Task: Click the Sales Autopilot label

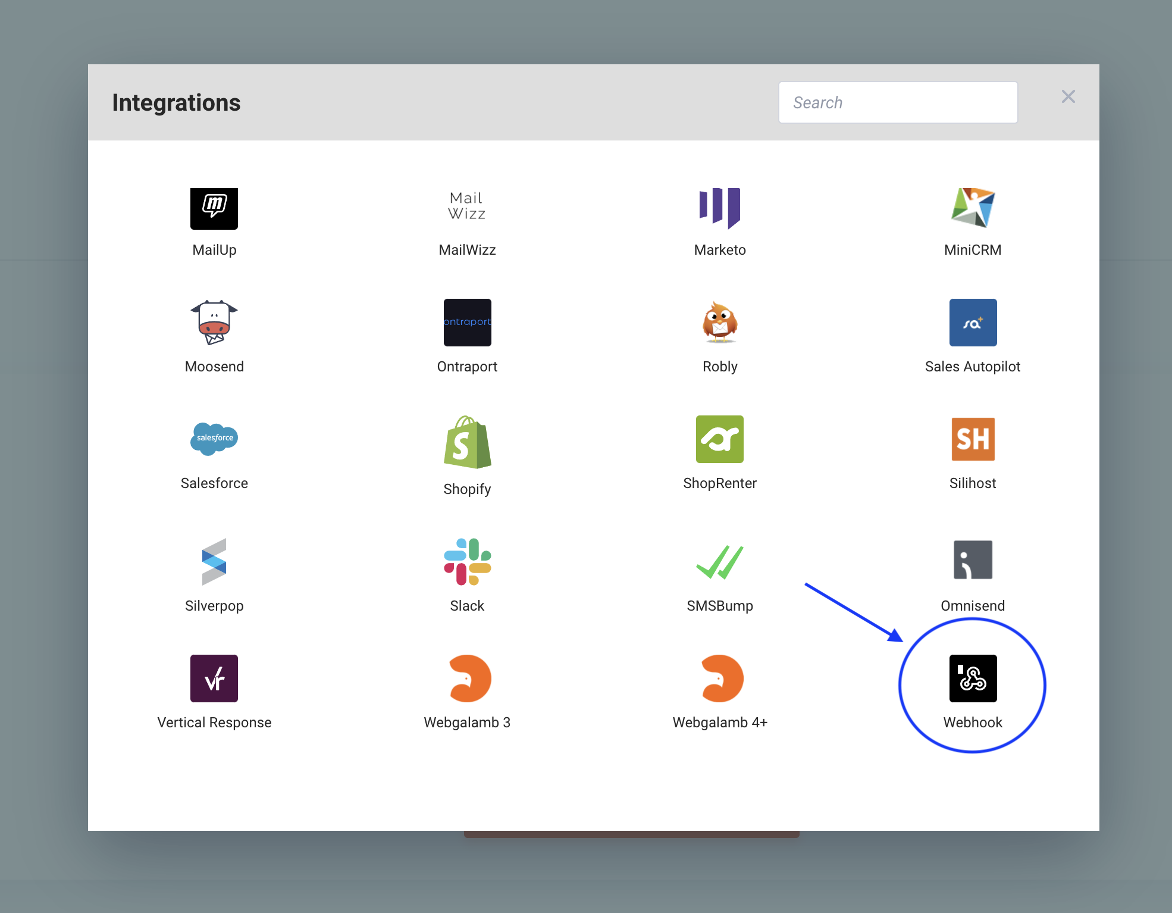Action: (x=973, y=367)
